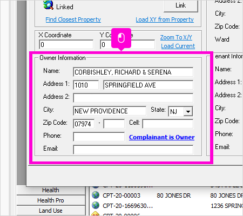Open the Land Use module tab
Viewport: 243px width, 216px height.
(x=51, y=211)
